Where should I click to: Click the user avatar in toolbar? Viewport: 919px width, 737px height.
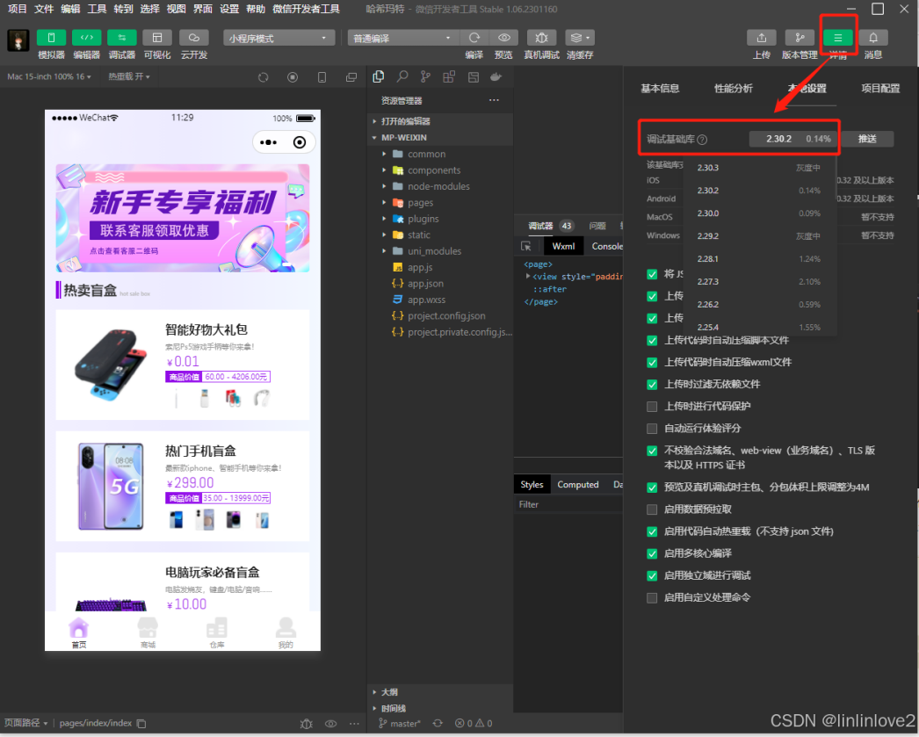point(18,40)
